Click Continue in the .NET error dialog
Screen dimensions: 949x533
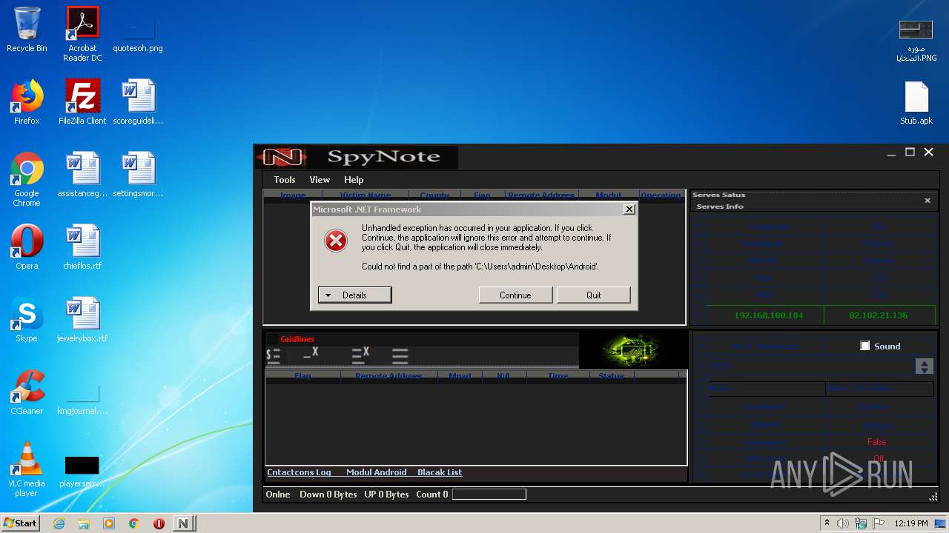[x=515, y=295]
